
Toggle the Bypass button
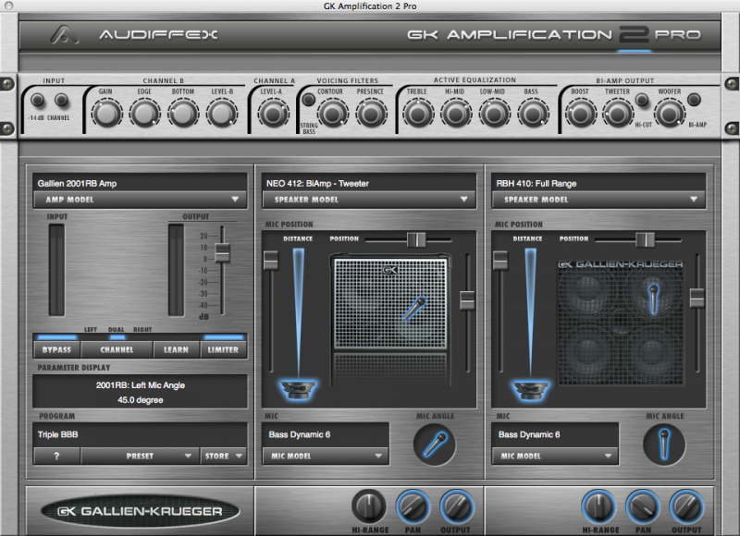click(56, 350)
